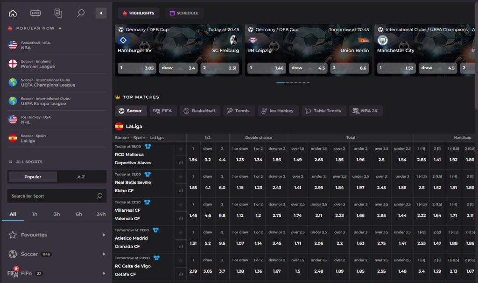Bet on Manchester City win at 1.52
The width and height of the screenshot is (478, 283).
pyautogui.click(x=396, y=68)
